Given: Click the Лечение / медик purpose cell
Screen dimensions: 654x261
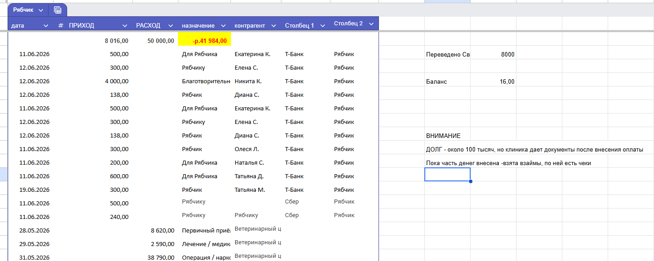Looking at the screenshot, I should pyautogui.click(x=205, y=244).
